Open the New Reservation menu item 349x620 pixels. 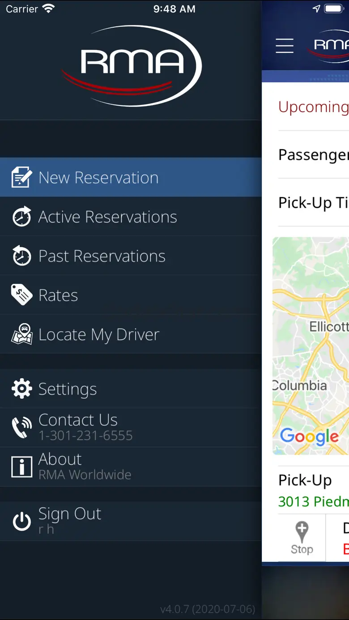click(x=98, y=177)
